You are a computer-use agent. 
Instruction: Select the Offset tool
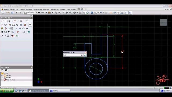(21, 25)
